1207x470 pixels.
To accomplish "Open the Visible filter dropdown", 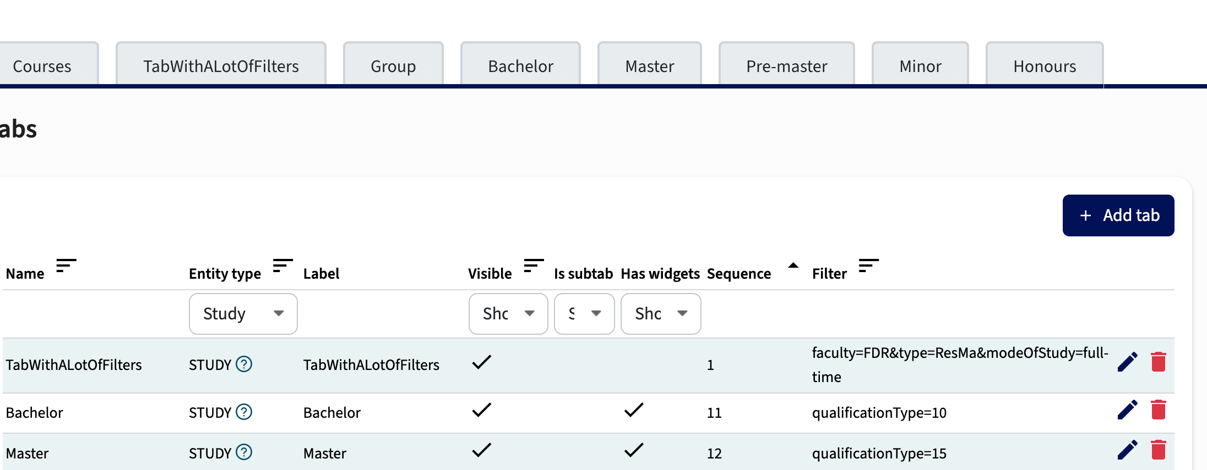I will pyautogui.click(x=508, y=314).
